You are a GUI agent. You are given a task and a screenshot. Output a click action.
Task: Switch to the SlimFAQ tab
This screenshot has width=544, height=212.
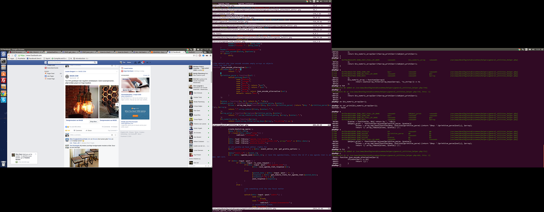[159, 52]
